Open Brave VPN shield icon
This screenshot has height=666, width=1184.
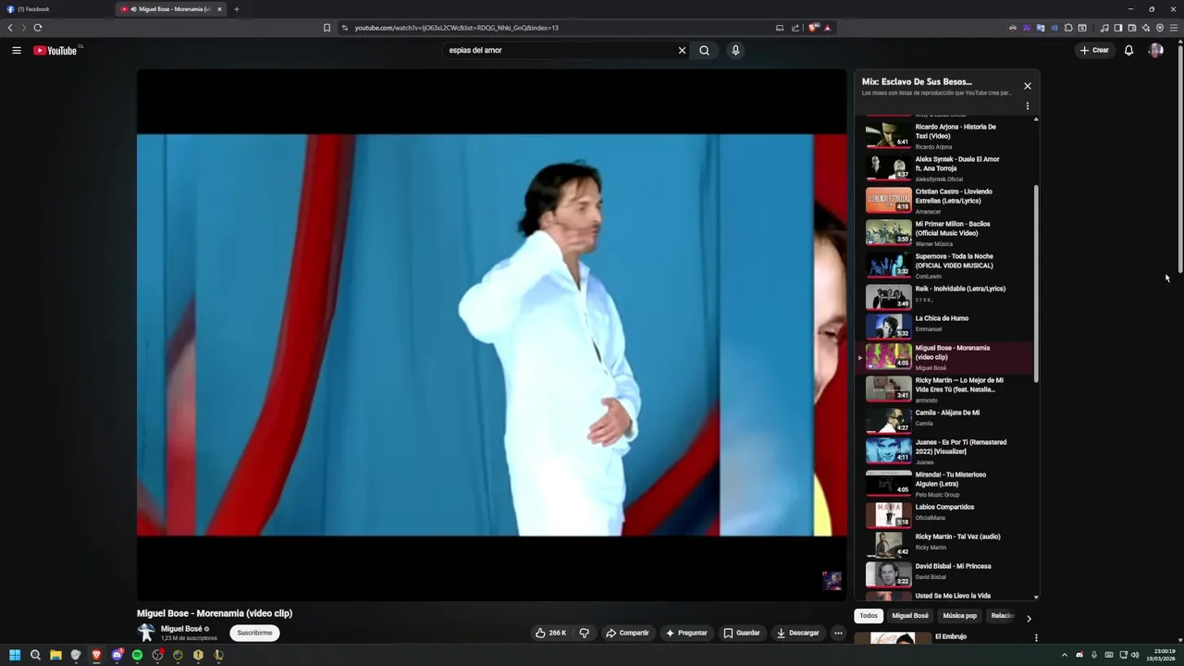(1160, 28)
